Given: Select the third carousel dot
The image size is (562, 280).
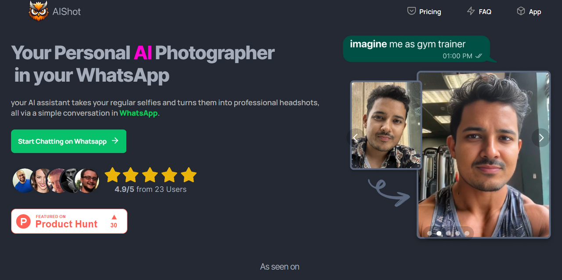Looking at the screenshot, I should (448, 233).
